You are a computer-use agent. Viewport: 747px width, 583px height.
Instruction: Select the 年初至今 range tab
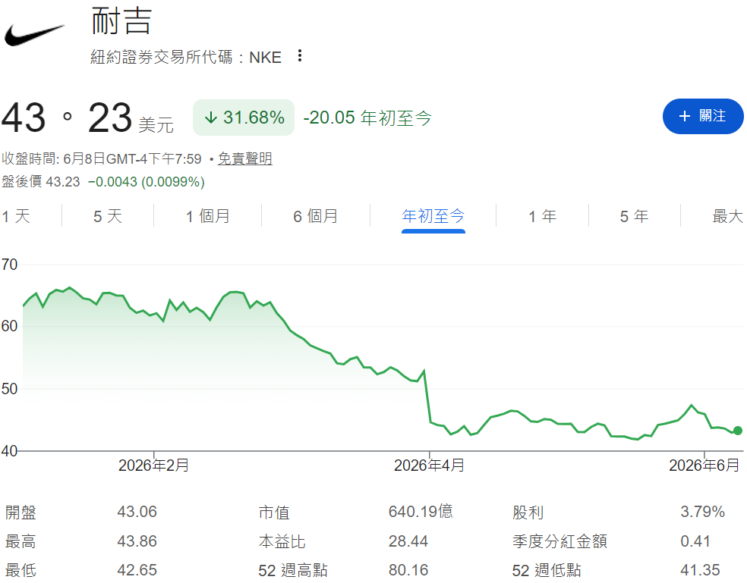[433, 217]
